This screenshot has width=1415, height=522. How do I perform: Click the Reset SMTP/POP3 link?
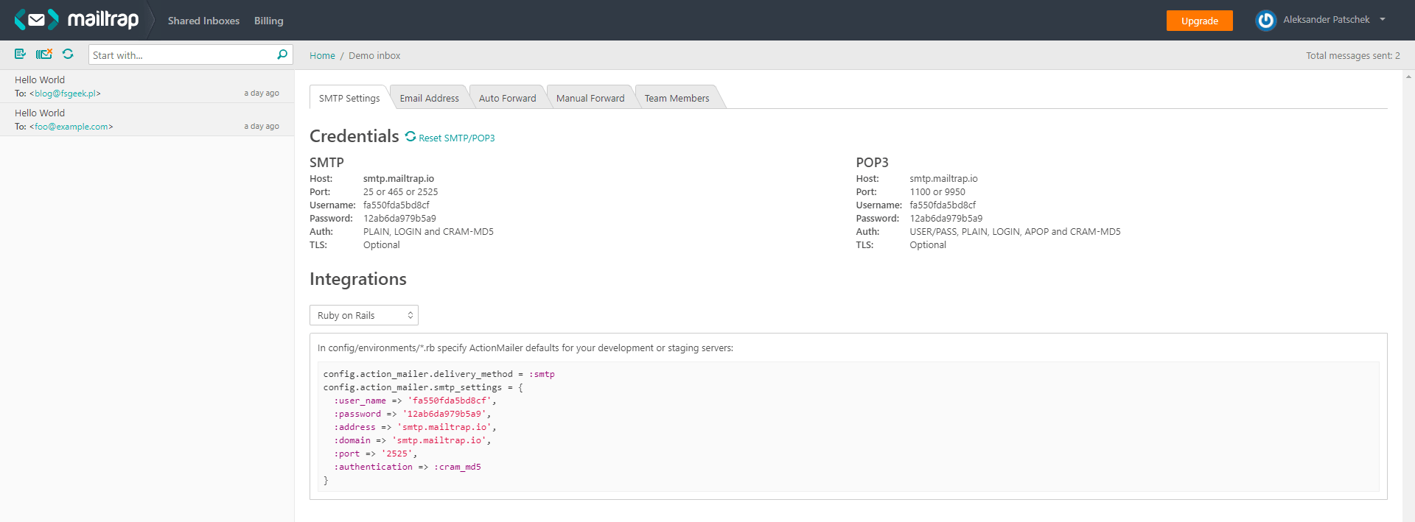(457, 138)
